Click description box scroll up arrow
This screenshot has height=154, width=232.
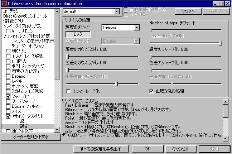pyautogui.click(x=225, y=102)
